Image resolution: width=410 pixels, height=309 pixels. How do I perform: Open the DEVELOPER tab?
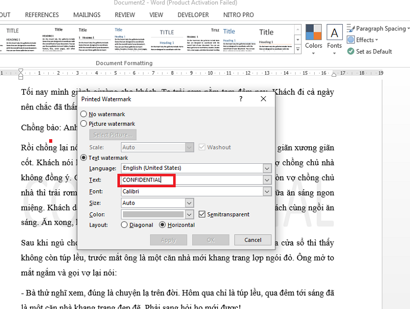[x=193, y=15]
